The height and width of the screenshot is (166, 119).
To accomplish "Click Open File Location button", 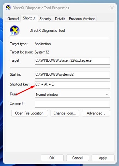I will 29,113.
